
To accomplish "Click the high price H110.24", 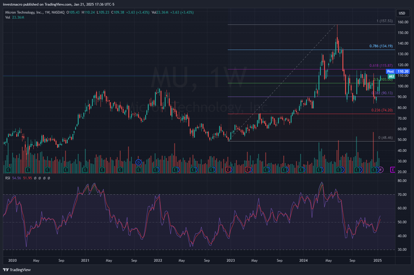I will pos(88,12).
